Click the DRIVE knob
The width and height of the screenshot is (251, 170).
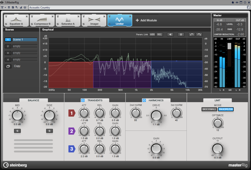click(x=156, y=116)
